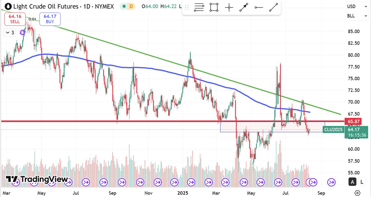Open chart settings hexagon icon
Image resolution: width=371 pixels, height=197 pixels.
pos(357,193)
